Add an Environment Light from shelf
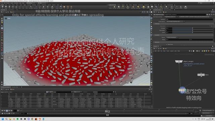Viewport: 215px width, 121px height. 143,7
